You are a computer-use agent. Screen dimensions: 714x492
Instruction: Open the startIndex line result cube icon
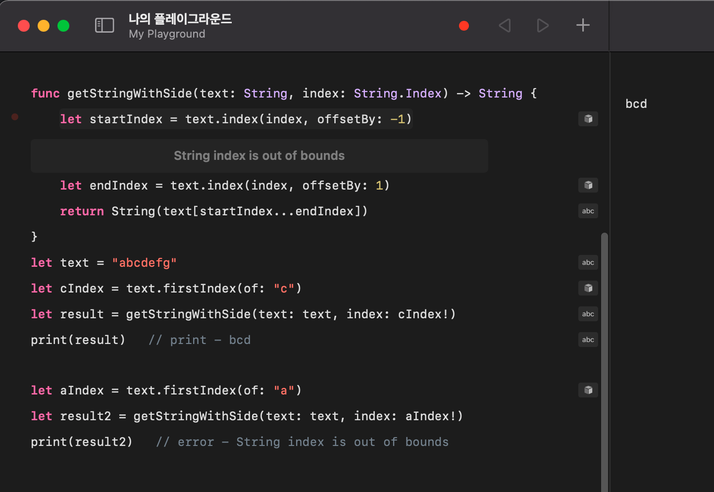[x=588, y=119]
